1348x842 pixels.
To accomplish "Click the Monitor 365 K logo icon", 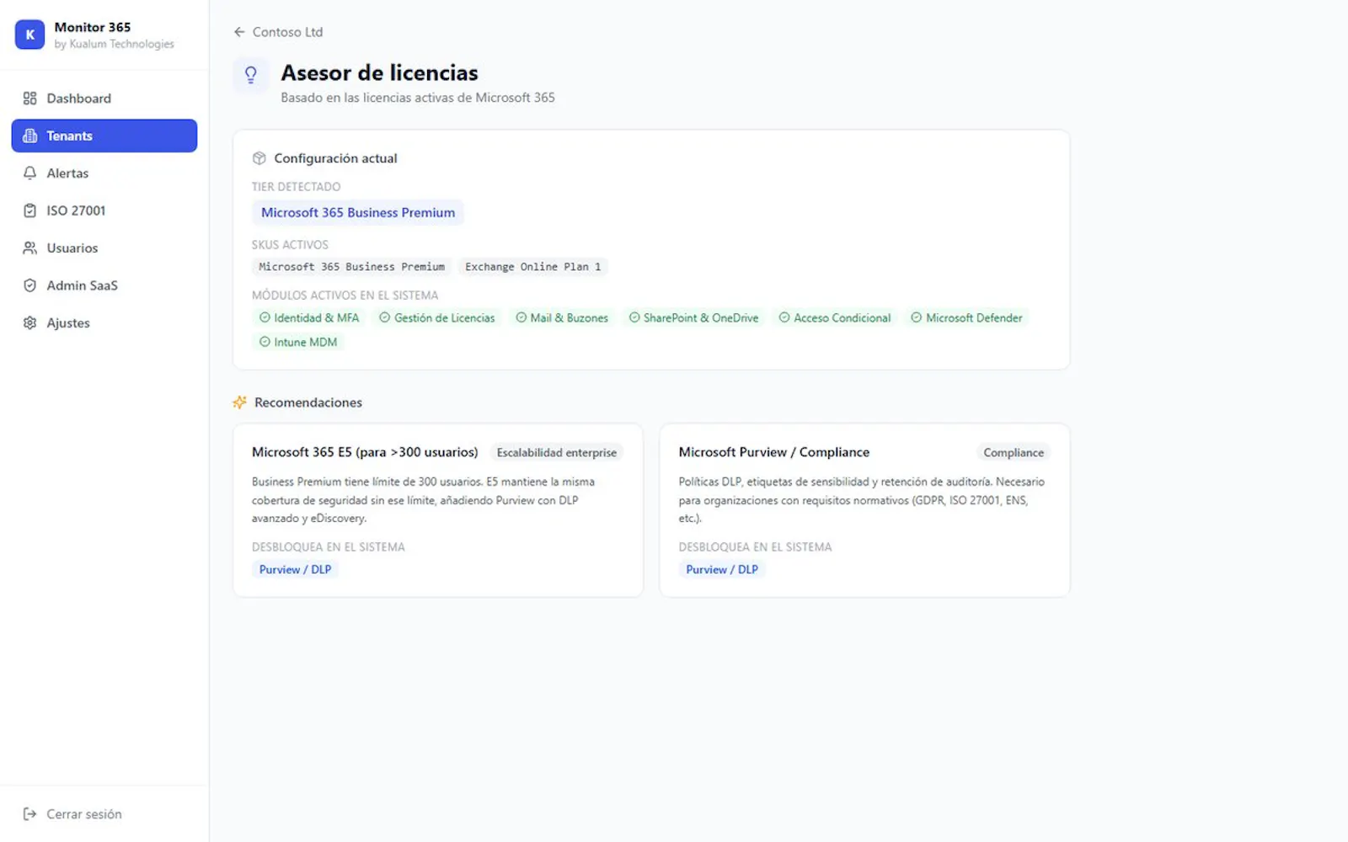I will point(29,35).
